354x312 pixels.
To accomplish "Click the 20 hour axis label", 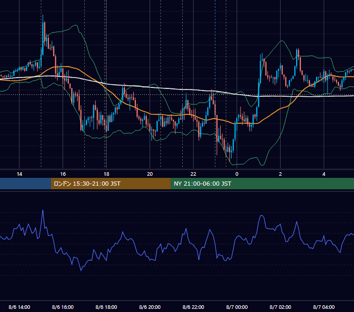I will [x=150, y=174].
